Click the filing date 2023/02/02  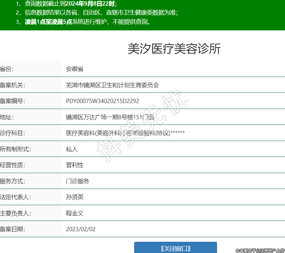click(x=81, y=229)
